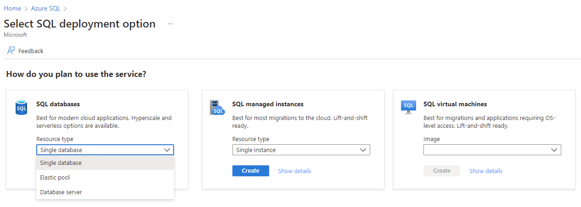Open the ellipsis more options menu
Image resolution: width=581 pixels, height=207 pixels.
tap(170, 24)
